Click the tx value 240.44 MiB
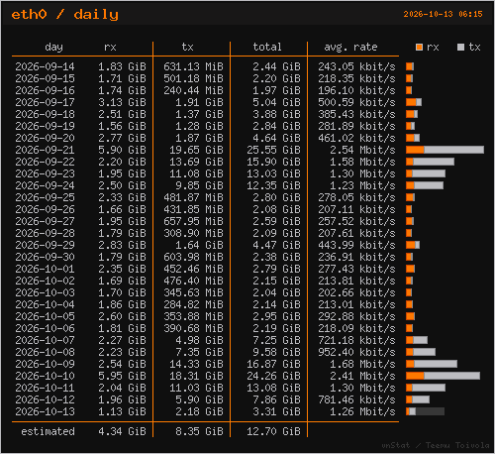 193,90
